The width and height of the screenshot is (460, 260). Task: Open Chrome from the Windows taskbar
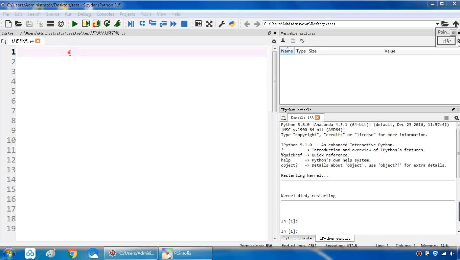point(72,253)
